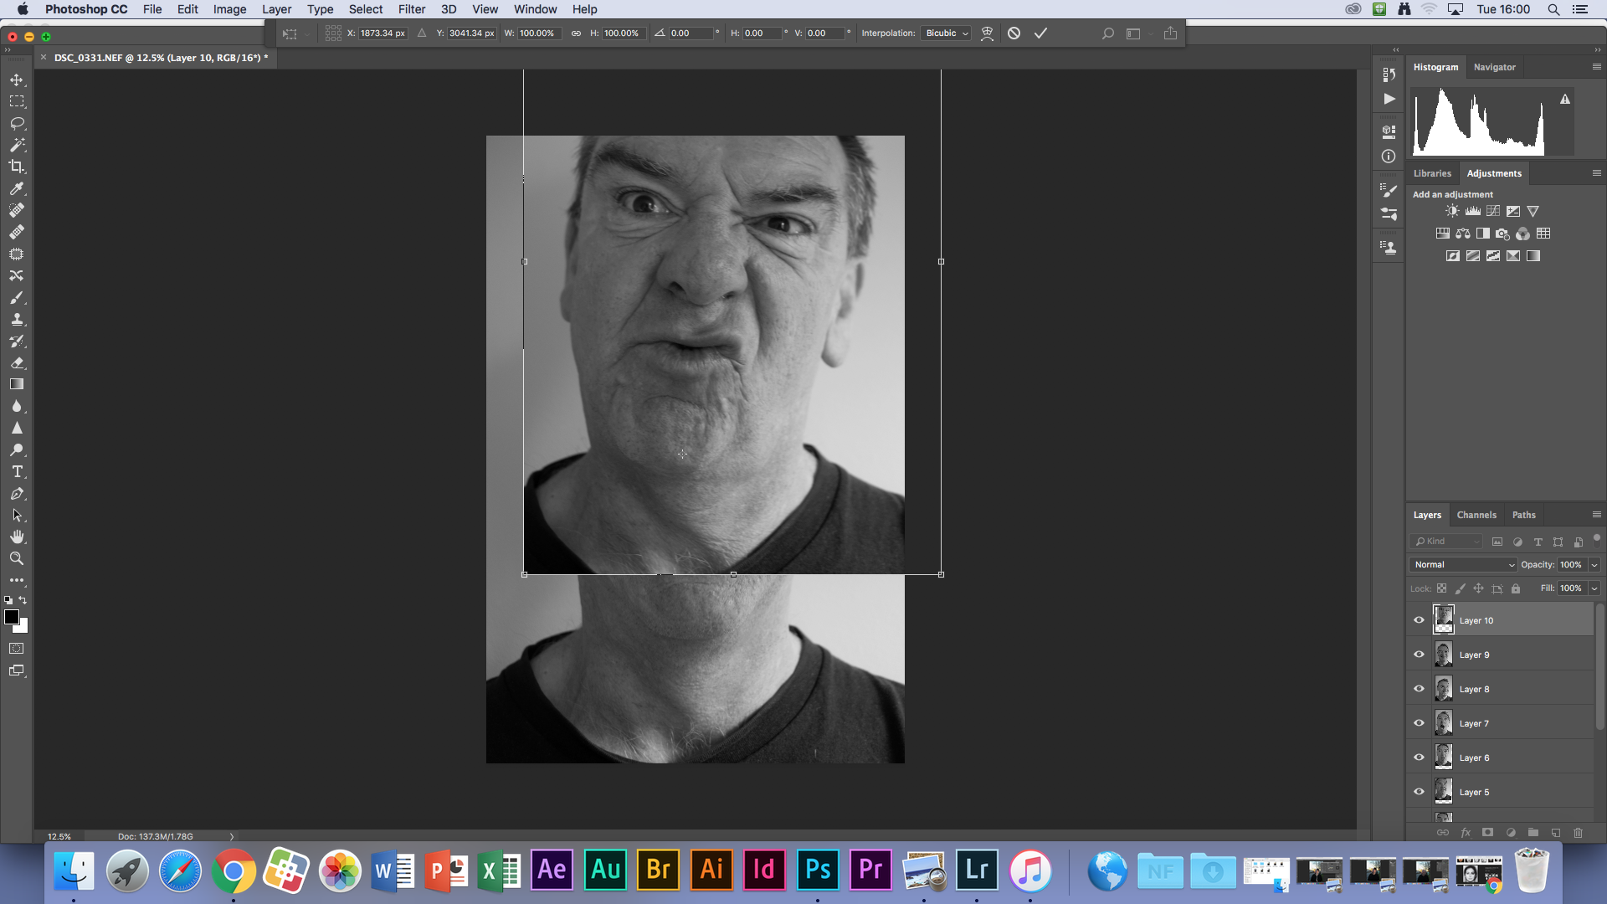Open the Normal blend mode dropdown
Image resolution: width=1607 pixels, height=904 pixels.
pos(1463,565)
